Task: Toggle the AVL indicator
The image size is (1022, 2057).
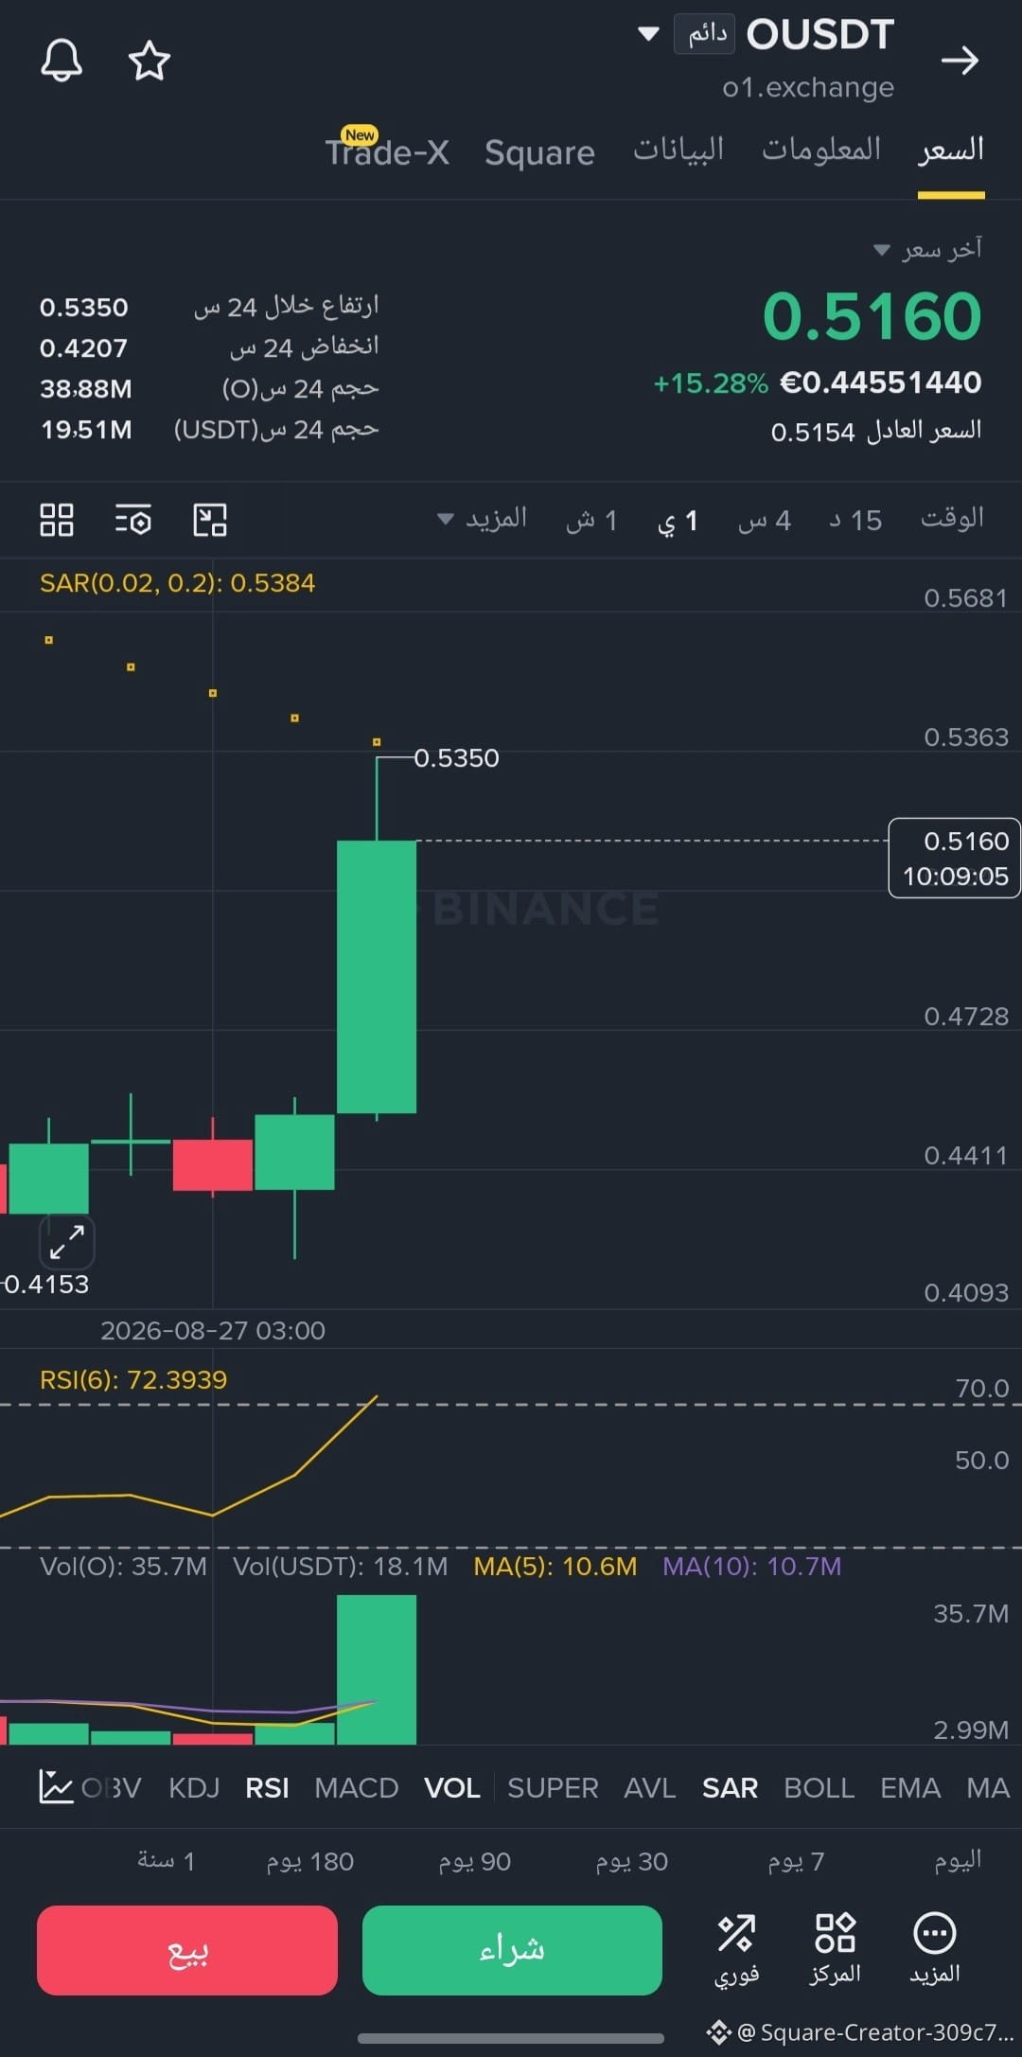Action: [650, 1787]
